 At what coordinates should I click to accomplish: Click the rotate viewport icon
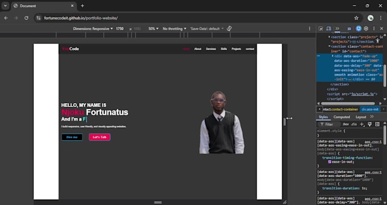(x=229, y=28)
